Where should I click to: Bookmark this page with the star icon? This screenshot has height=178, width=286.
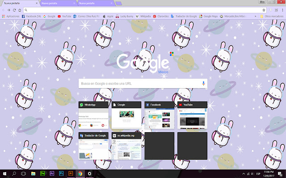(264, 10)
